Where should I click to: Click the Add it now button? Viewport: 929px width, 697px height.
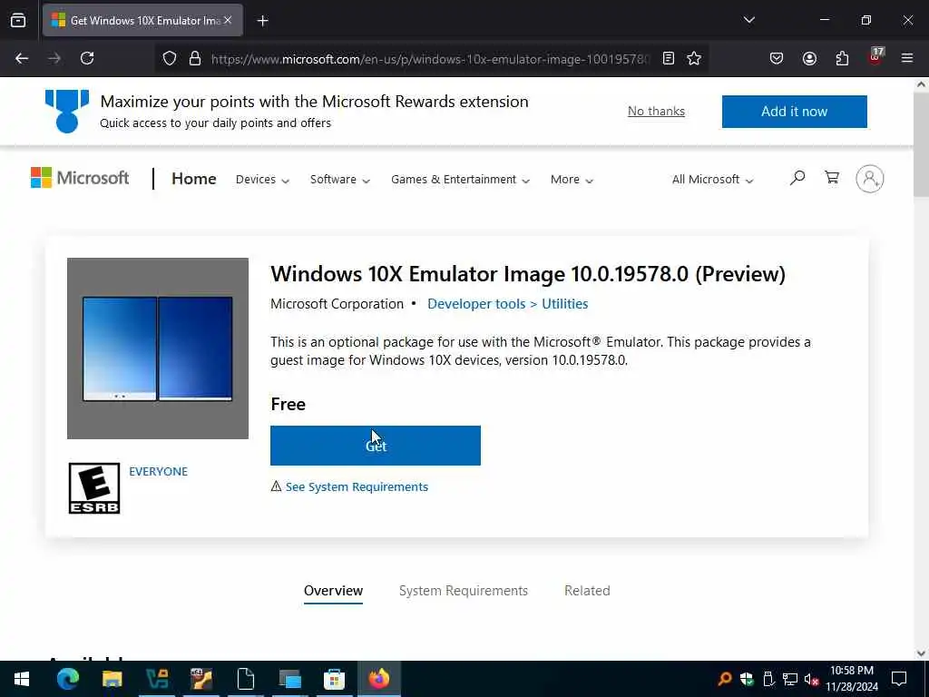click(794, 112)
